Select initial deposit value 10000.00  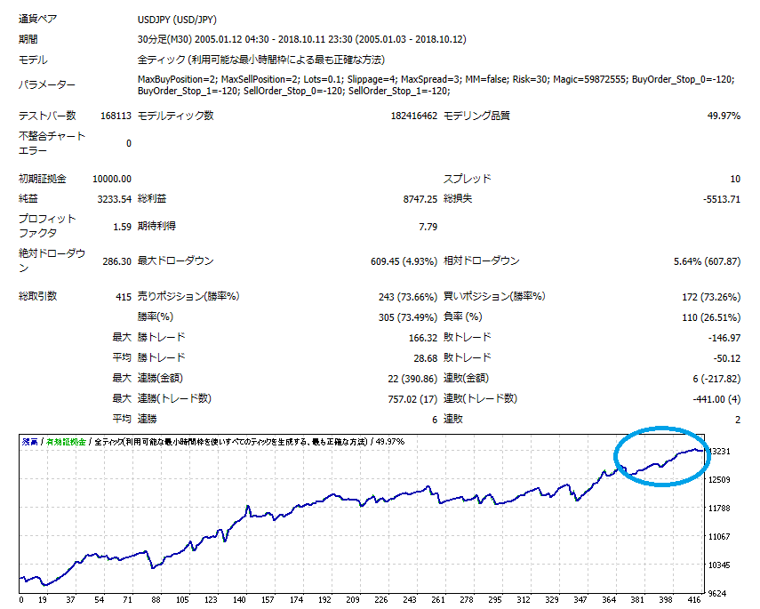click(112, 179)
